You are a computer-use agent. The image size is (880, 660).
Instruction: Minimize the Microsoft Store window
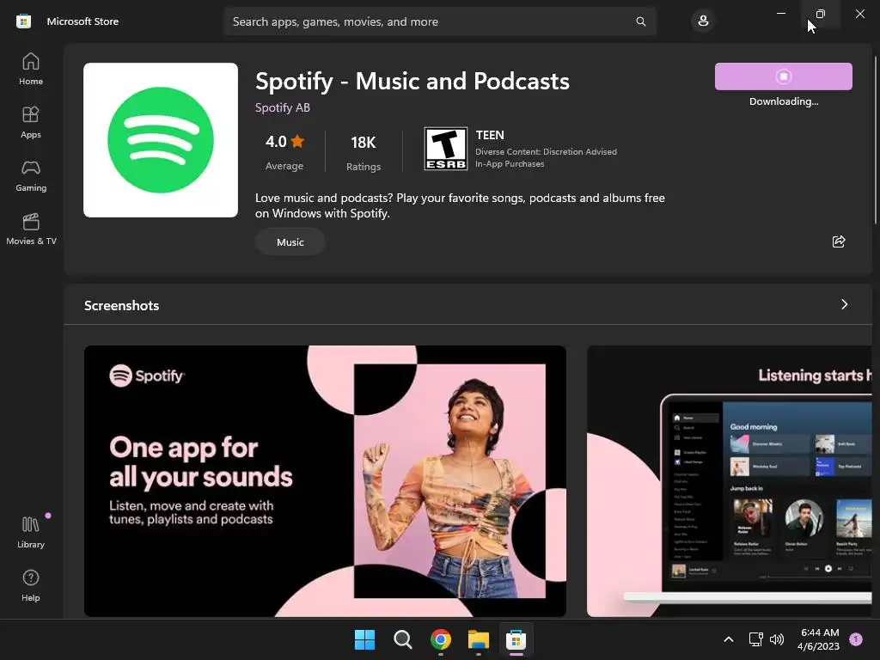(x=780, y=14)
